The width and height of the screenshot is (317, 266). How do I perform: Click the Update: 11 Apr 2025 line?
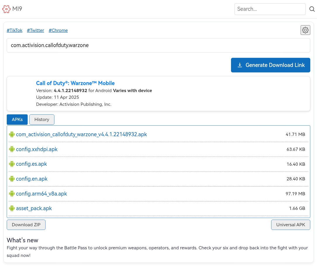tap(58, 97)
